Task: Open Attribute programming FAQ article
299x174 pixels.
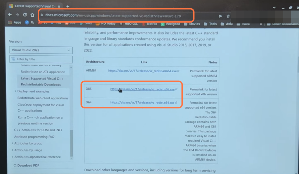Action: click(34, 137)
